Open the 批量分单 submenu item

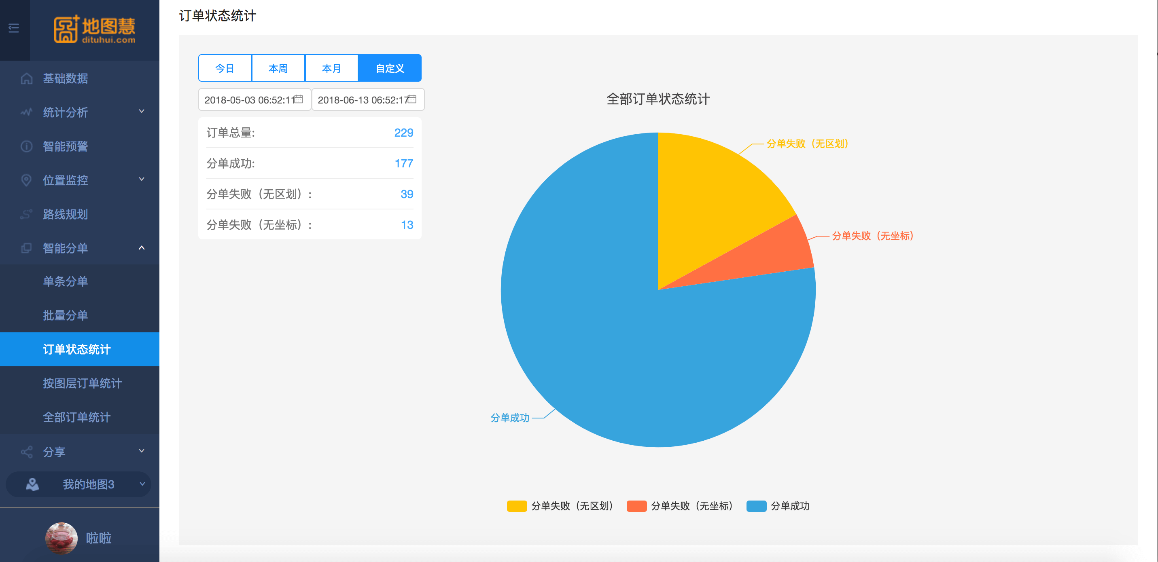[80, 315]
